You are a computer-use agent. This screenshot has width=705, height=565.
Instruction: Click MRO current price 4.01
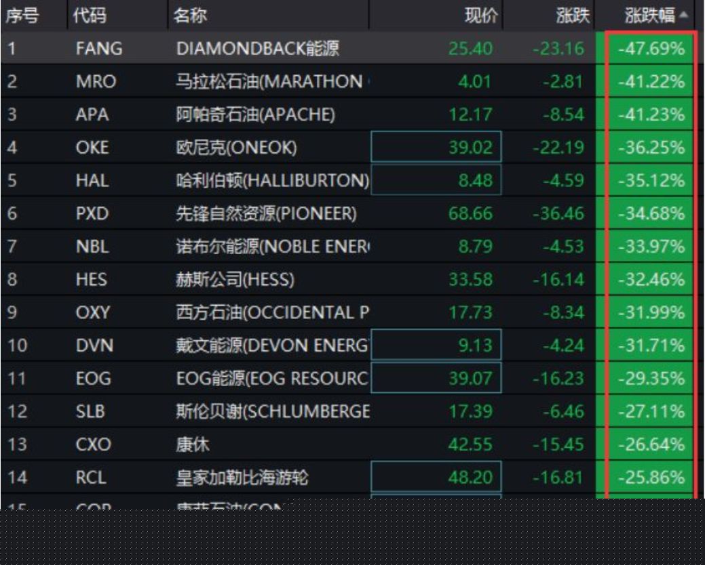[475, 82]
